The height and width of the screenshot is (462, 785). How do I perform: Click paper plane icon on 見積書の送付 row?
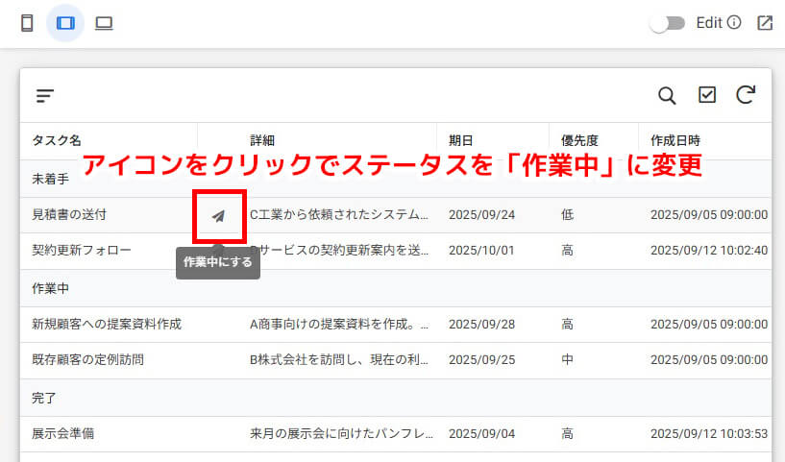(219, 215)
